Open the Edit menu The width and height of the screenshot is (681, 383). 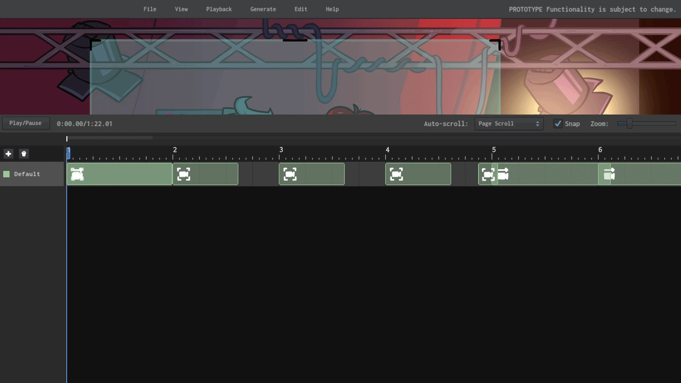[301, 9]
